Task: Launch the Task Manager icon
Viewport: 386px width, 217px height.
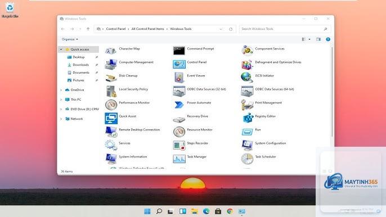Action: coord(179,159)
